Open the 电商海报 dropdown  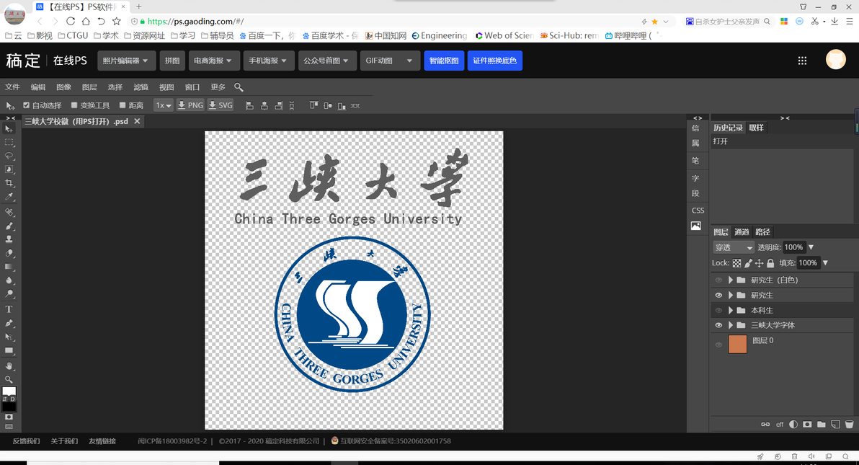tap(213, 61)
